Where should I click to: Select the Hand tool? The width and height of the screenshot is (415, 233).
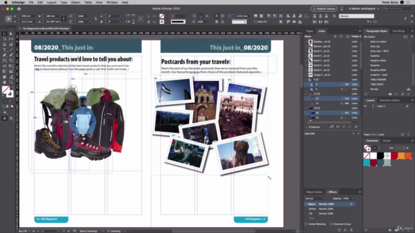(5, 82)
